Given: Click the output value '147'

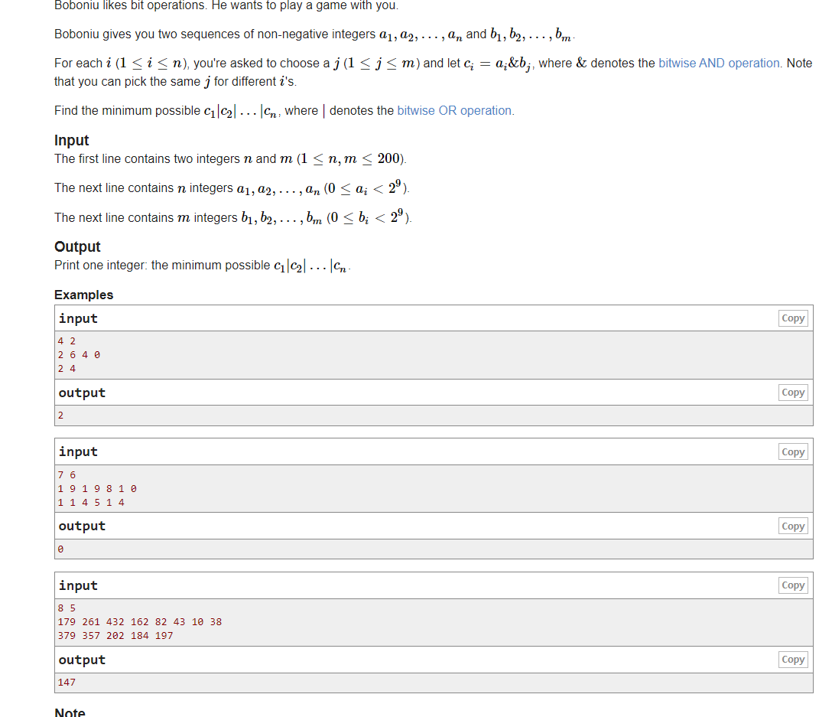Looking at the screenshot, I should point(67,683).
